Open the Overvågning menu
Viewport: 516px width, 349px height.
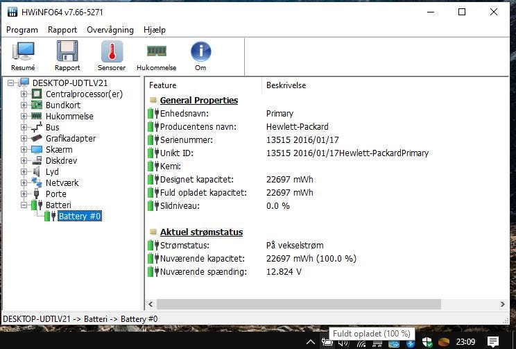pos(110,30)
